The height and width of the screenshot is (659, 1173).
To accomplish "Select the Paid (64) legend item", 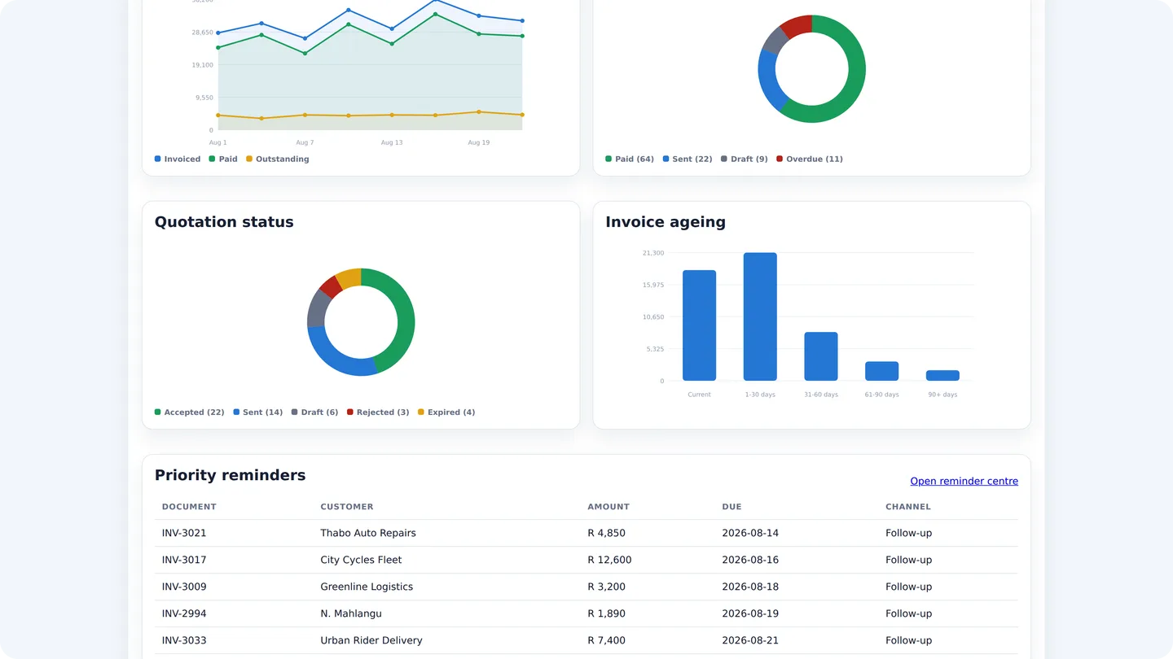I will coord(630,159).
